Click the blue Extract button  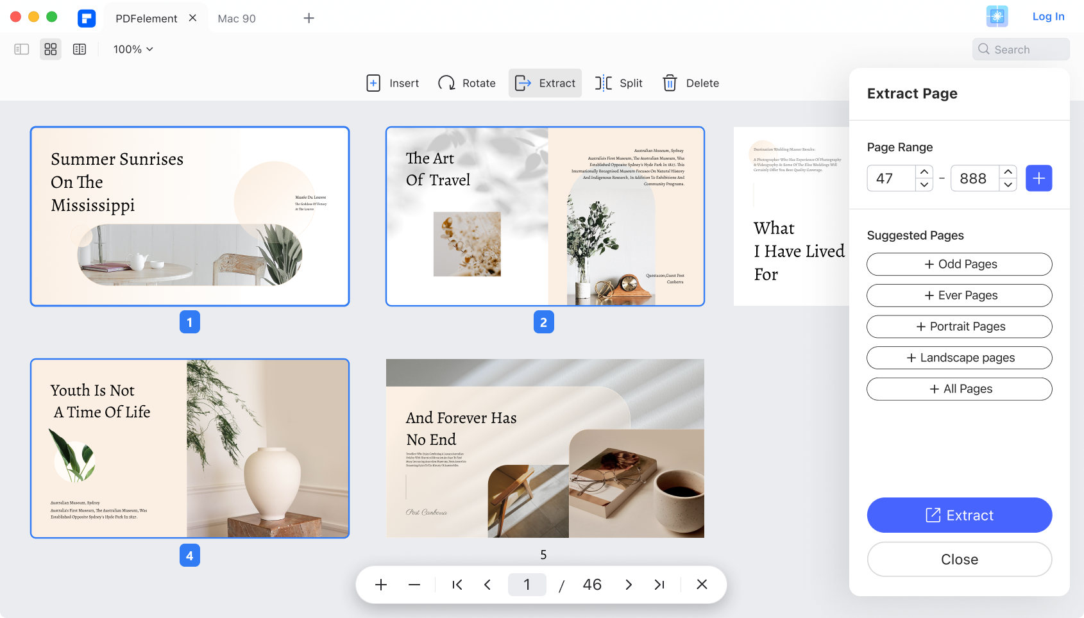[x=959, y=515]
